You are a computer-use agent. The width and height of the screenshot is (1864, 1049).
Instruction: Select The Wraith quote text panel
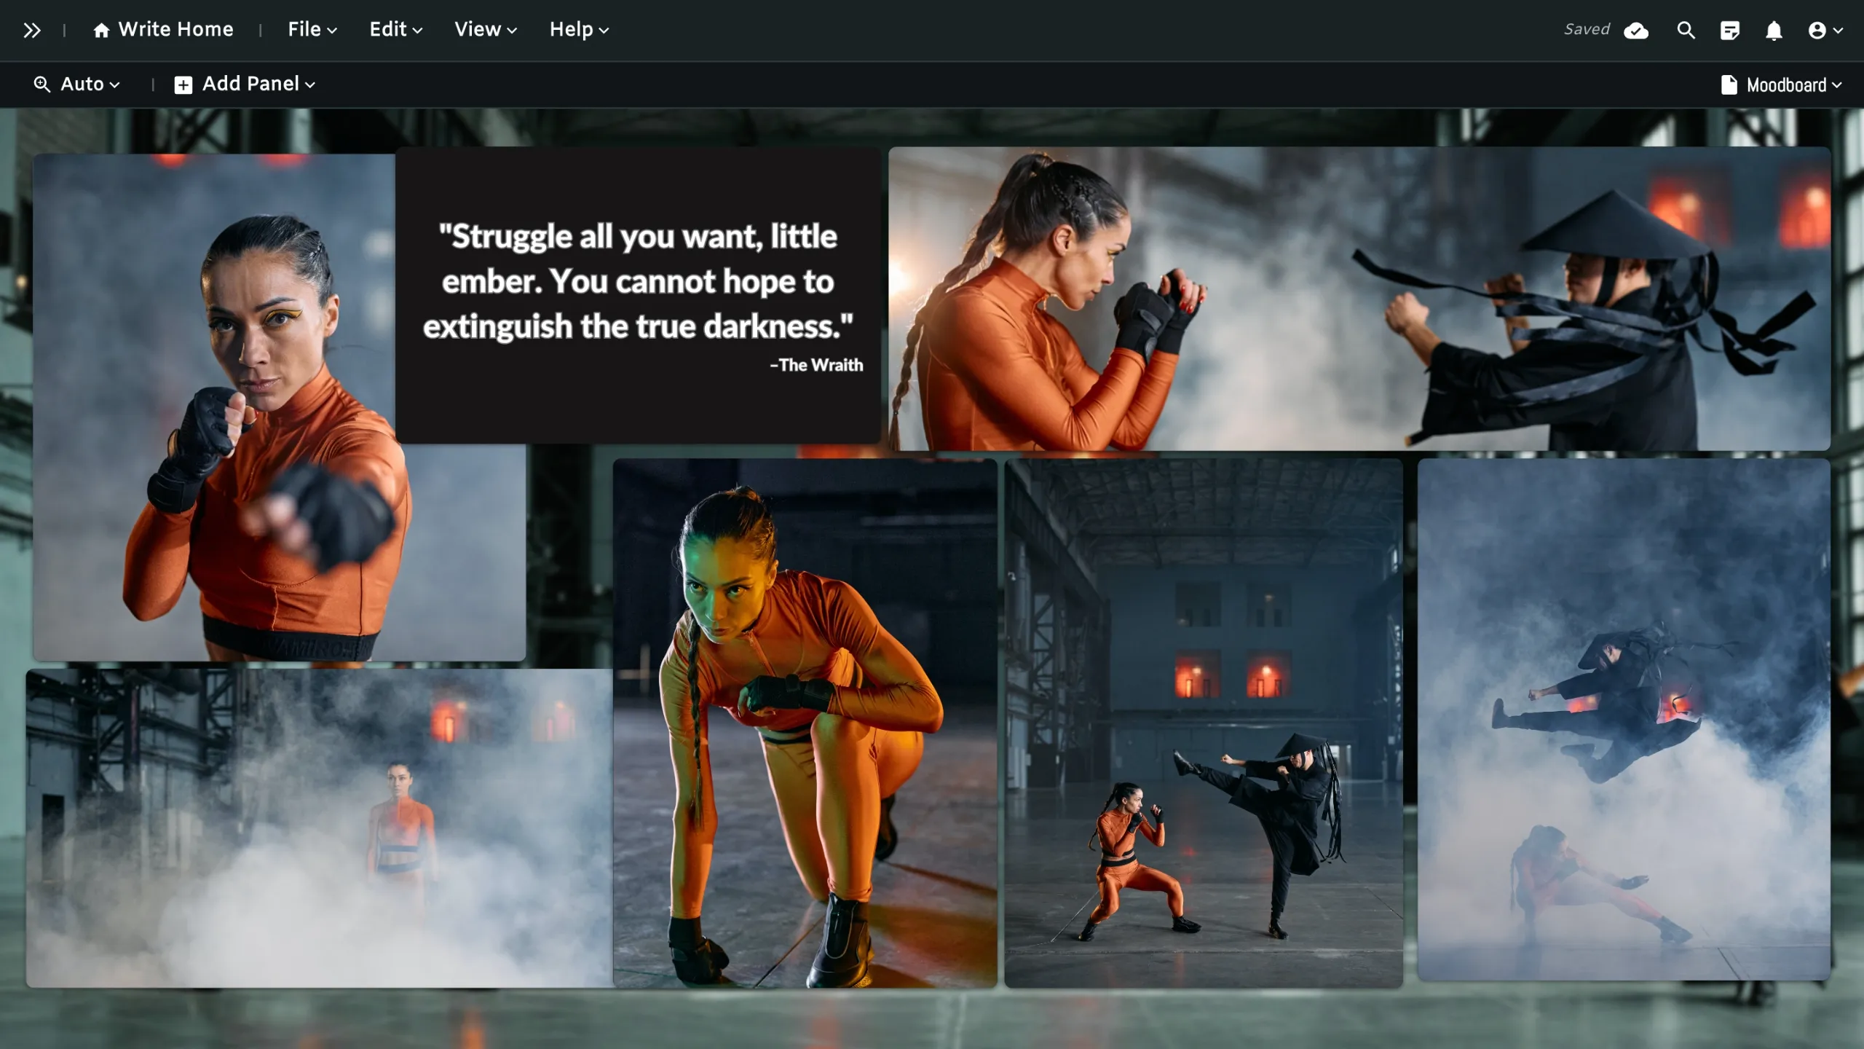(x=638, y=295)
